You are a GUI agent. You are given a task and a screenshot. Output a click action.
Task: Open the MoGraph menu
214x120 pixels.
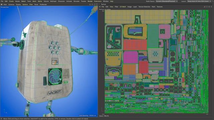pyautogui.click(x=53, y=1)
